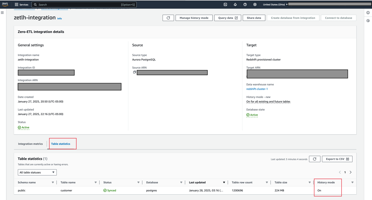
Task: Refresh the integration details page
Action: click(x=168, y=18)
